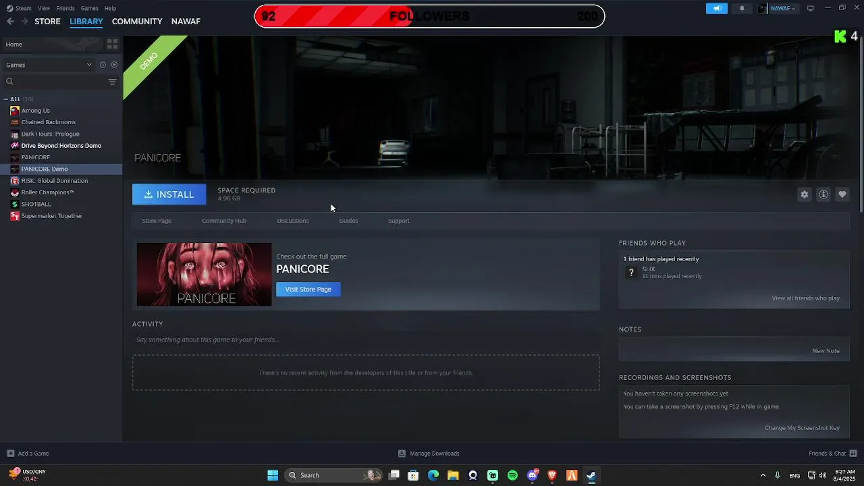Open the game settings gear icon
The width and height of the screenshot is (864, 486).
point(804,194)
